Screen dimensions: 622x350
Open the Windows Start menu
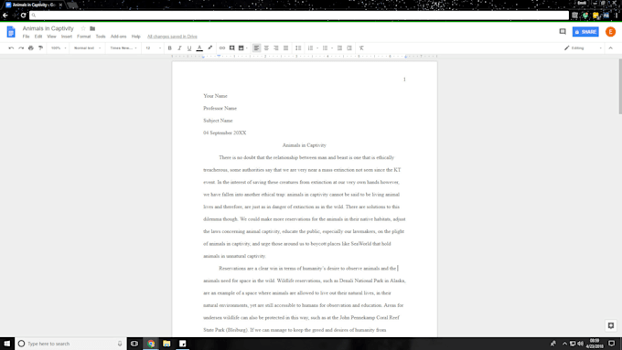tap(7, 344)
